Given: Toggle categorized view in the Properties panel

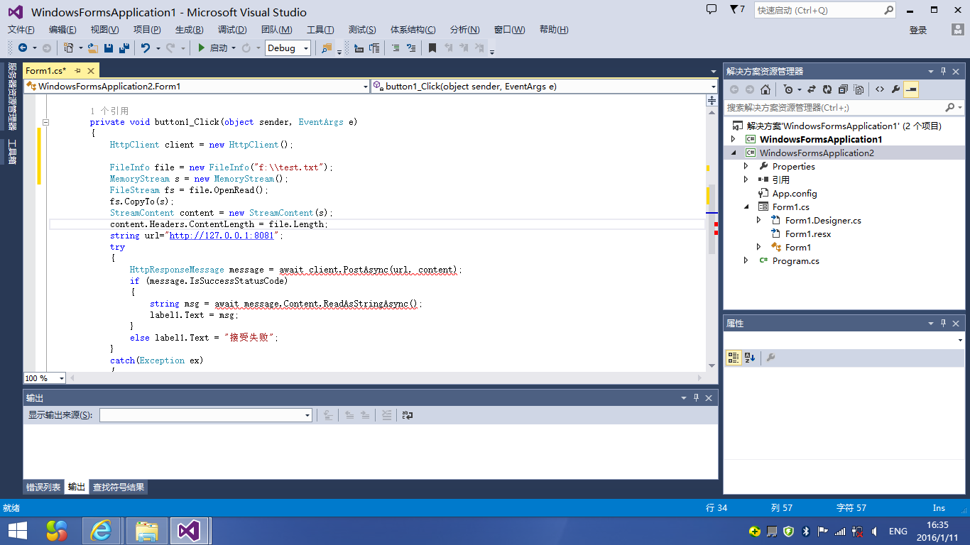Looking at the screenshot, I should (734, 358).
